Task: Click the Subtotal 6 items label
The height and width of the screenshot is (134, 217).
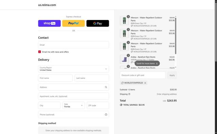Action: coord(127,90)
